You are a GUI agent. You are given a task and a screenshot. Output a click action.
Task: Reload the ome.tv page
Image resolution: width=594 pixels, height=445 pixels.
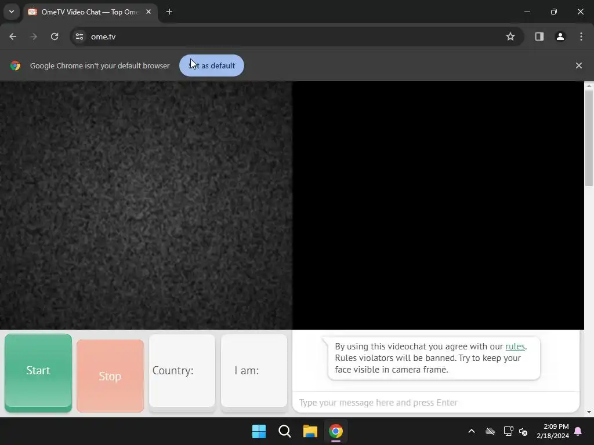[x=55, y=37]
